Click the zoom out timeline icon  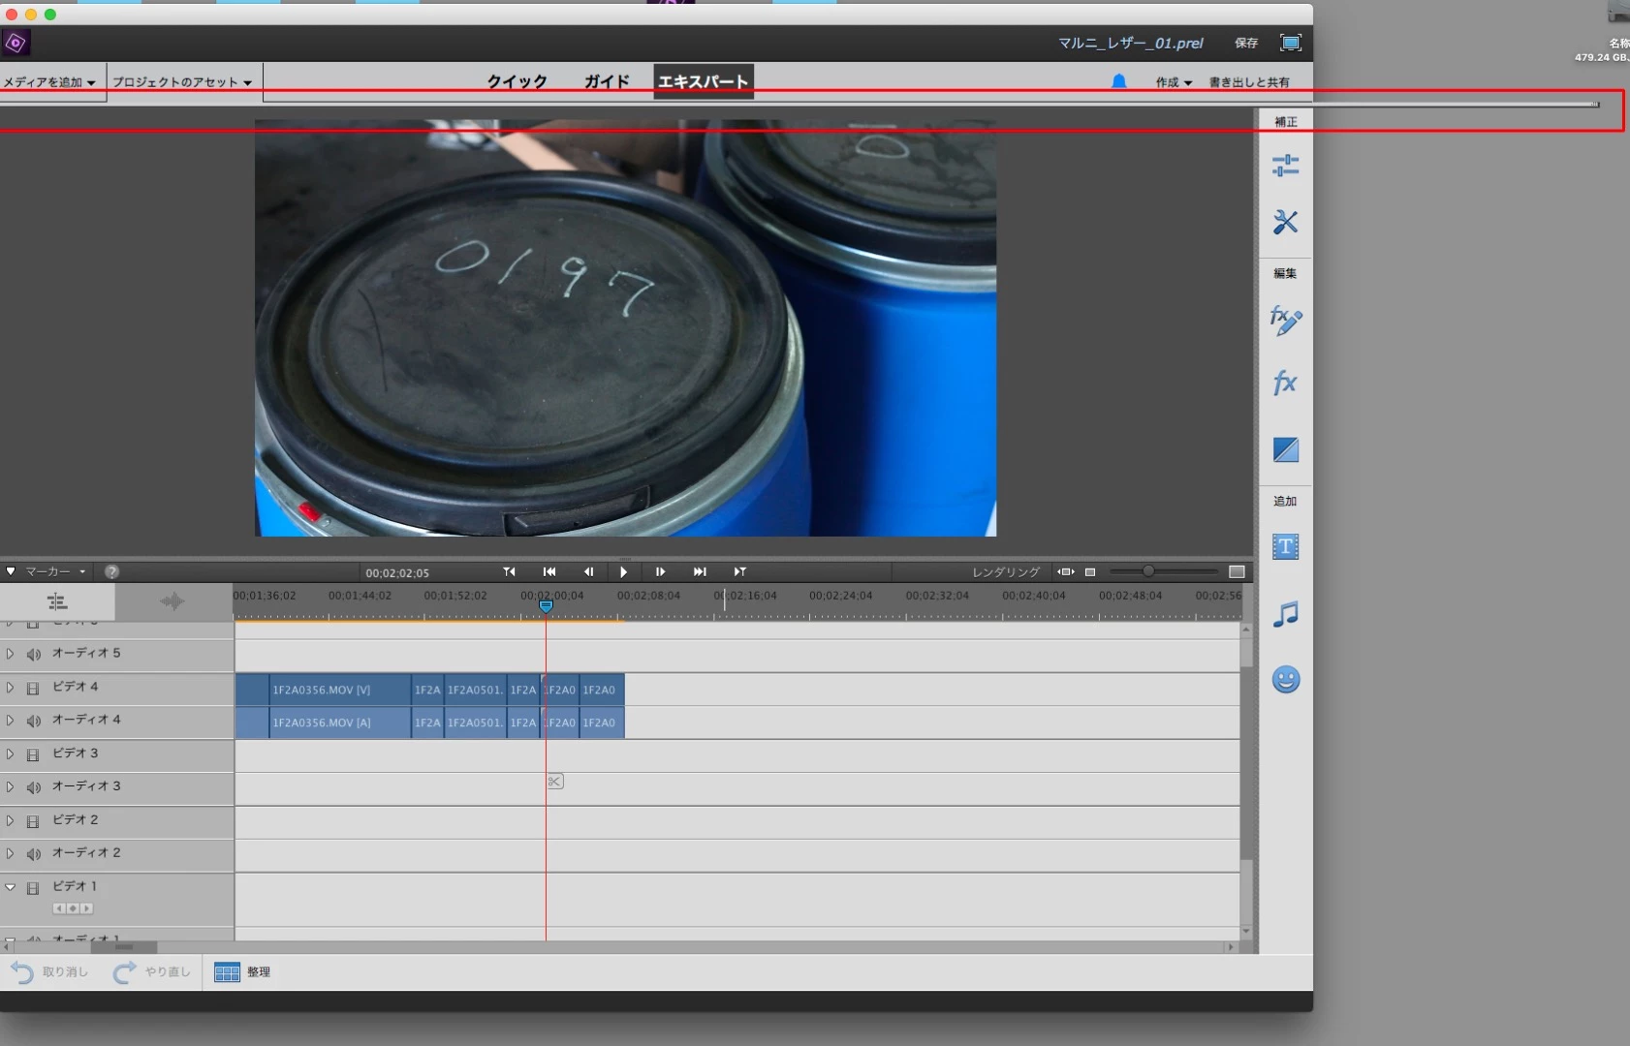(1090, 572)
